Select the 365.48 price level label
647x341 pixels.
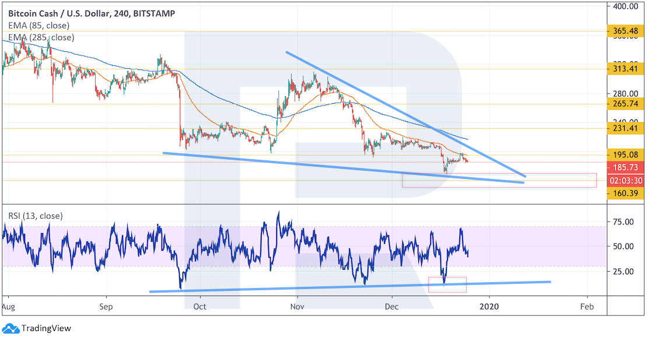click(x=625, y=31)
